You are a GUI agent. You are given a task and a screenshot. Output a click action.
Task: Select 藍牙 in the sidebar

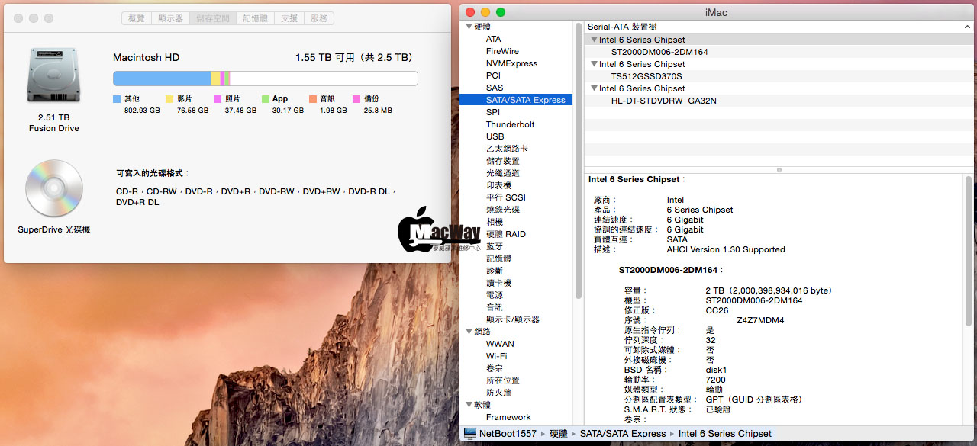494,246
